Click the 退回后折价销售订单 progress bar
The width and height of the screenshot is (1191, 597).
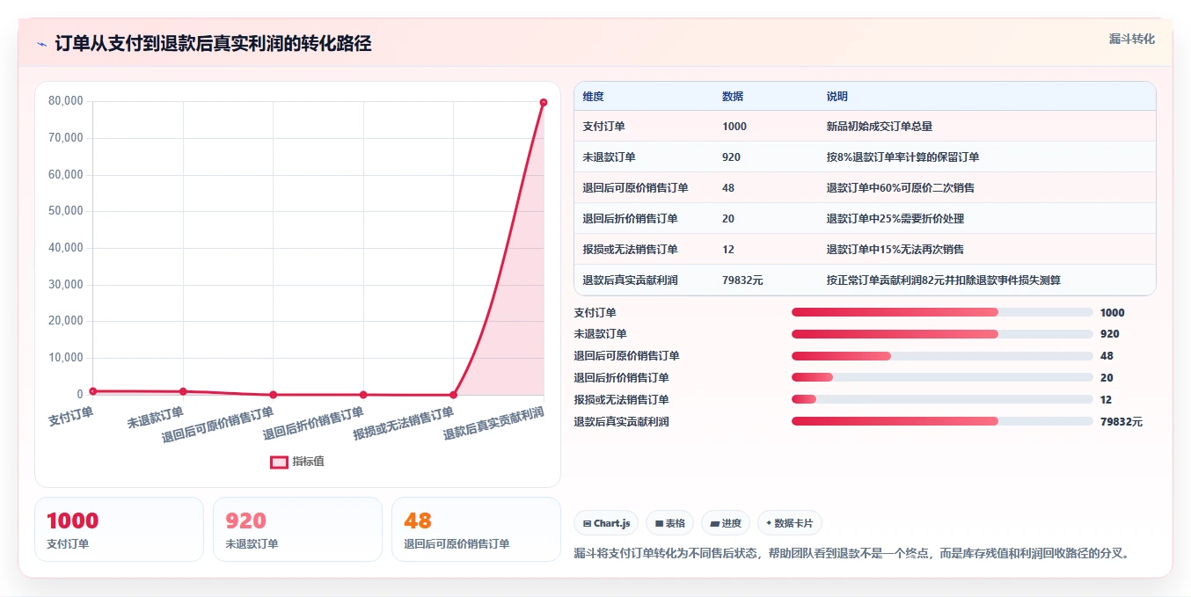pos(942,377)
